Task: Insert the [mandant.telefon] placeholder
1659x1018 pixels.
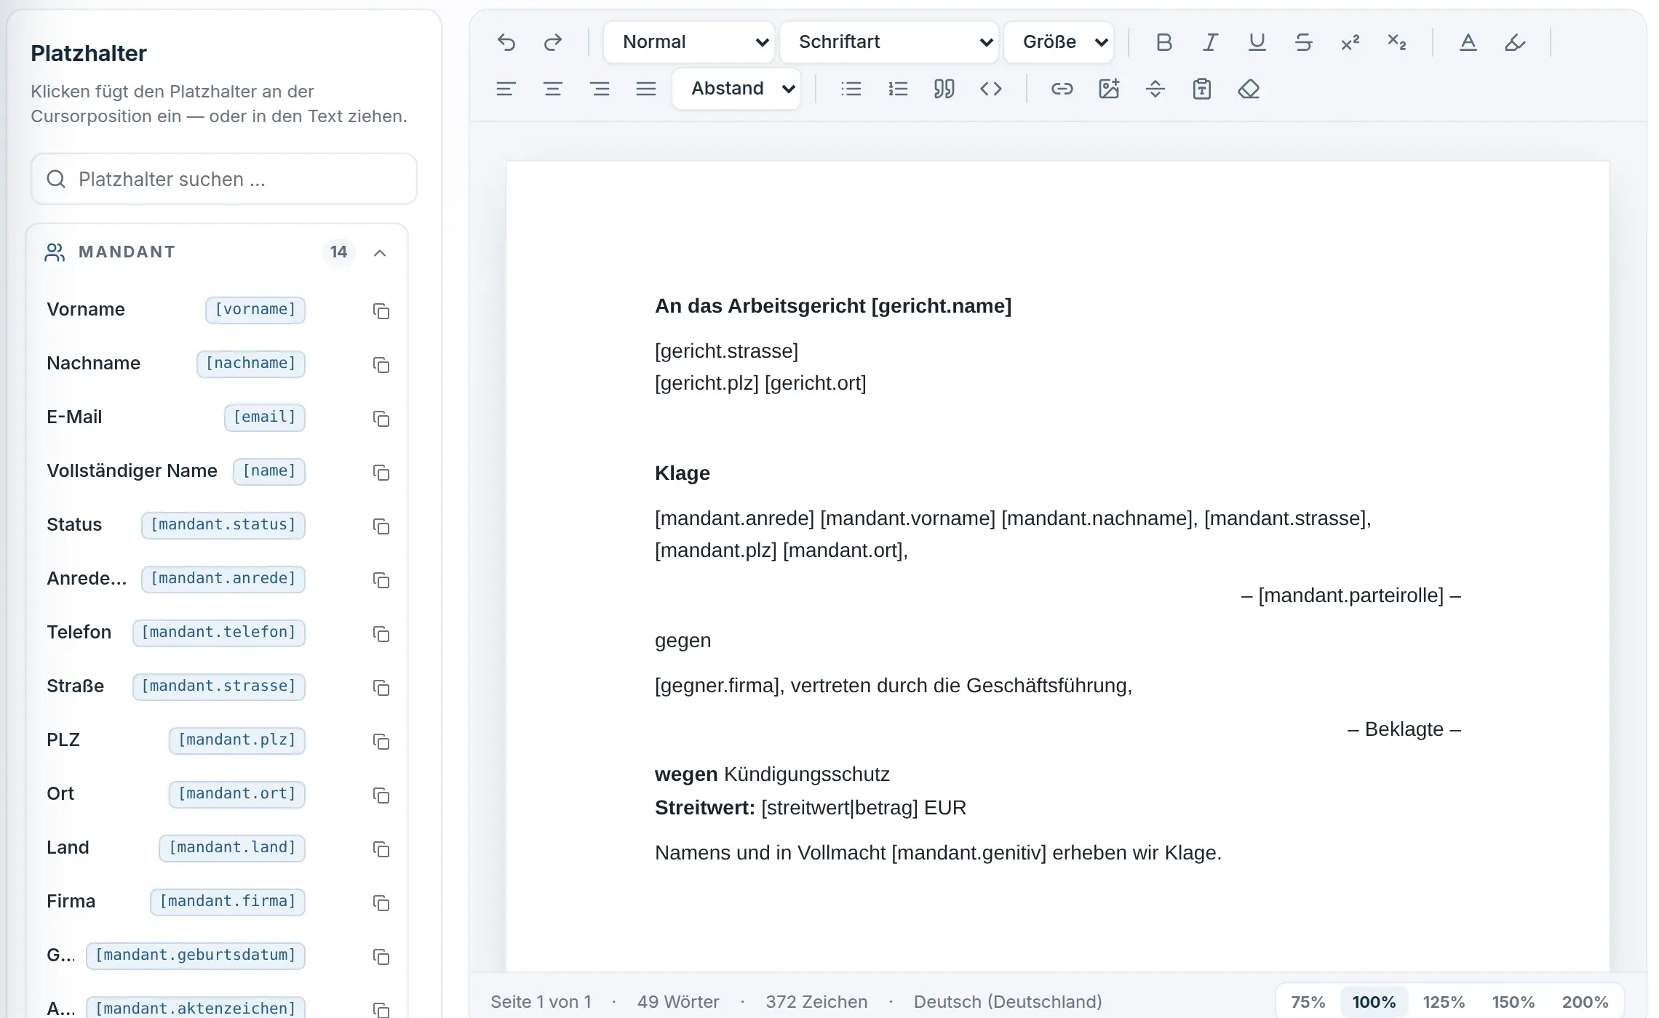Action: coord(219,633)
